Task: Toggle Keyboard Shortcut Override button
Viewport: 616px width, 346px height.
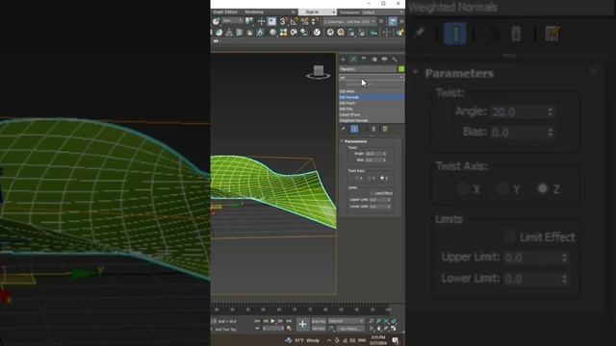Action: [x=271, y=21]
